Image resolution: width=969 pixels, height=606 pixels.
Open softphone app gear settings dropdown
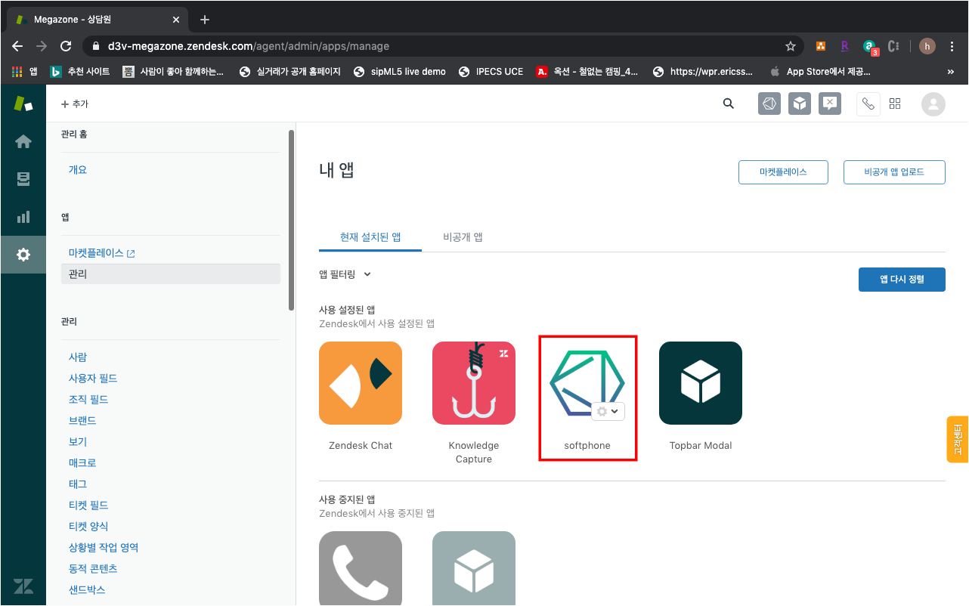[x=608, y=411]
